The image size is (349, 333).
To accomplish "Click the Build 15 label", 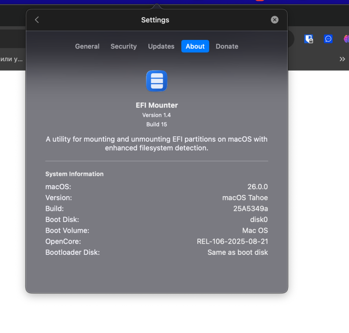I will coord(157,124).
